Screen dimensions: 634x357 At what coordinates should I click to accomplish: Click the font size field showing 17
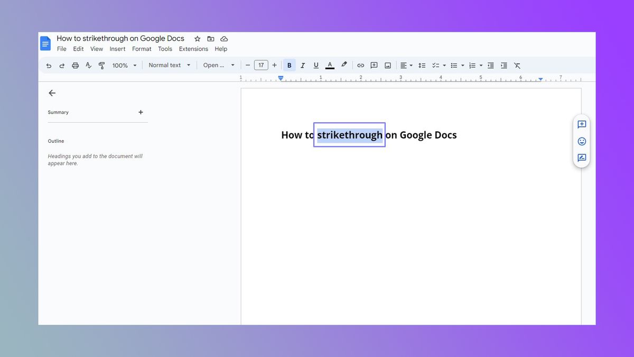[261, 66]
